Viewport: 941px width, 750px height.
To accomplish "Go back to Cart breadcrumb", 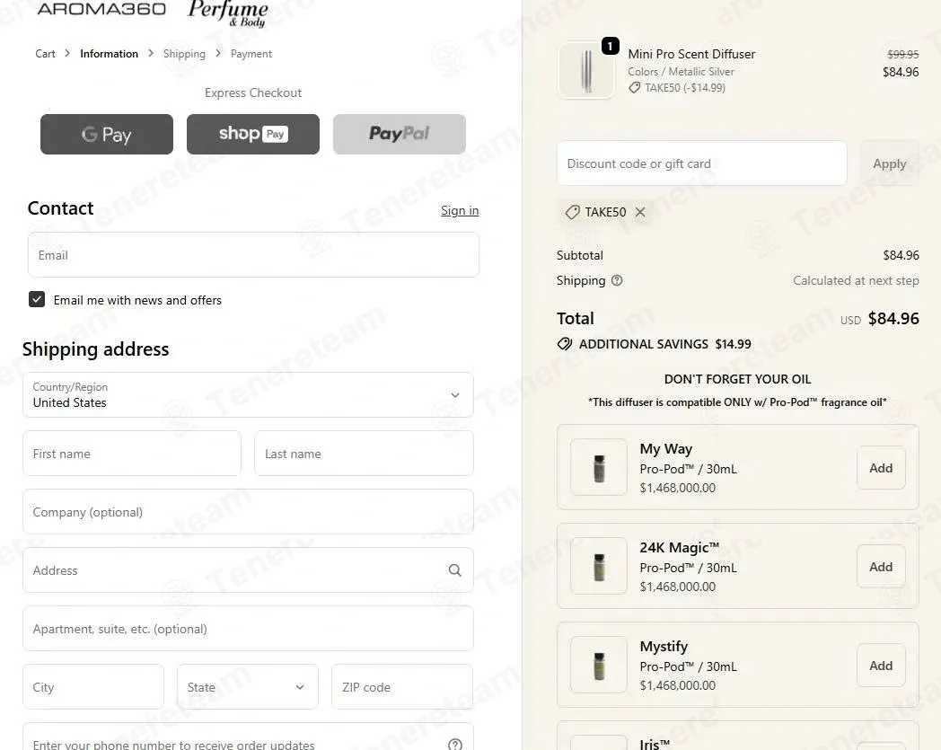I will (45, 53).
